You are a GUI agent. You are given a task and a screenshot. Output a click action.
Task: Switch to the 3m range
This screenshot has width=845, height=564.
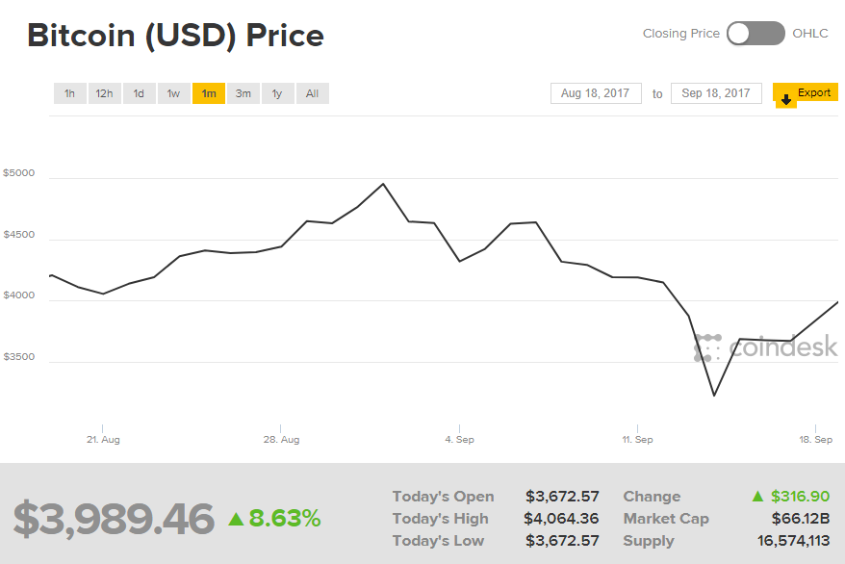tap(243, 93)
